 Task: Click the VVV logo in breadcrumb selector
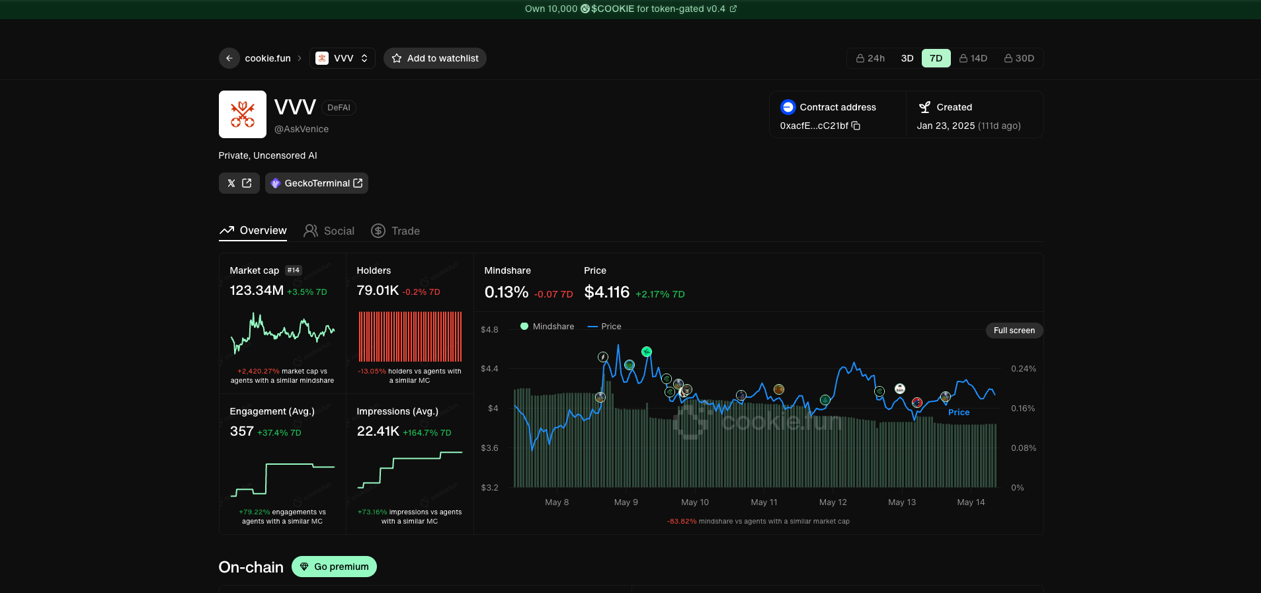click(x=322, y=58)
